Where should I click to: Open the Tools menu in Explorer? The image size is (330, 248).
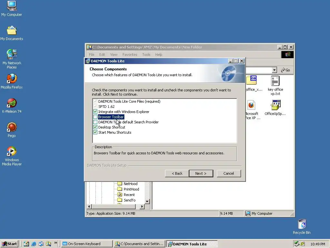click(x=146, y=55)
